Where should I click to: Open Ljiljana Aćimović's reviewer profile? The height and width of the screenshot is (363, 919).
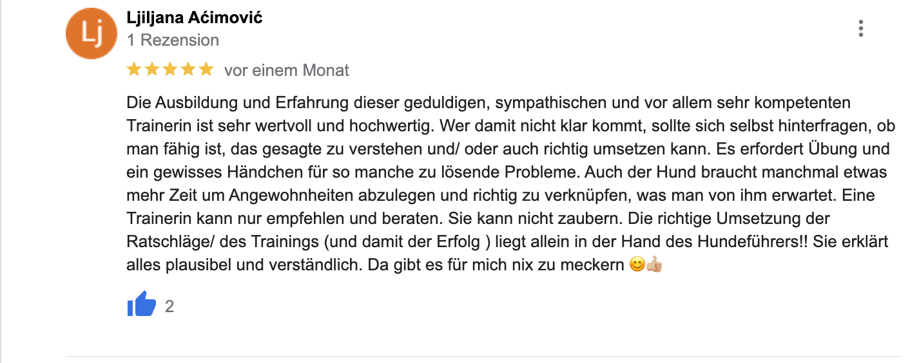point(195,17)
